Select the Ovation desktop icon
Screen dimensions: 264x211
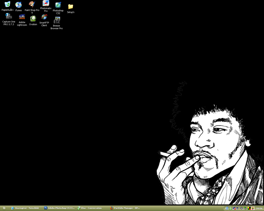pyautogui.click(x=33, y=20)
